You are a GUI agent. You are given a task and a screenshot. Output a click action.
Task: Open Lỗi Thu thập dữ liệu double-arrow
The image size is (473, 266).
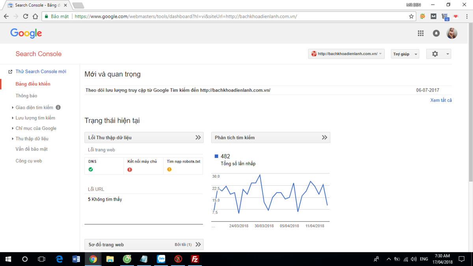(x=198, y=138)
